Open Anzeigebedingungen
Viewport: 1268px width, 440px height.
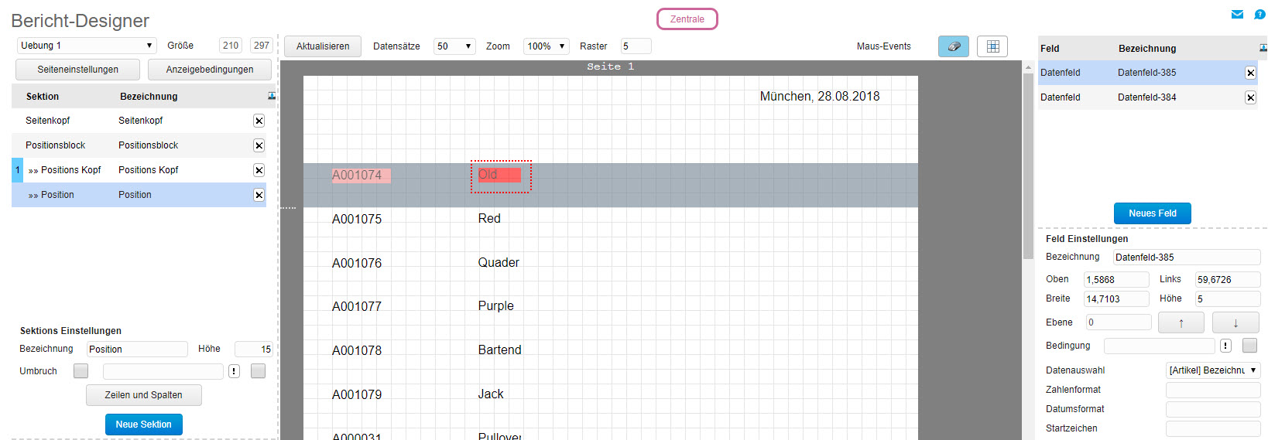tap(210, 70)
